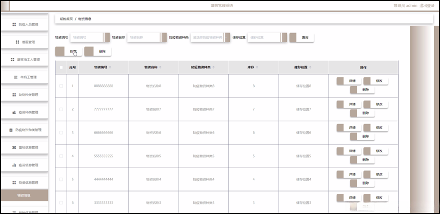Focus the 物资名称 search input

pyautogui.click(x=147, y=37)
